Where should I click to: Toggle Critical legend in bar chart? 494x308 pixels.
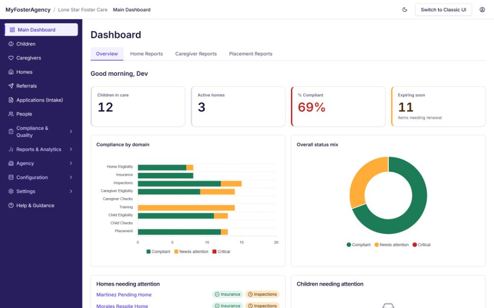point(221,252)
